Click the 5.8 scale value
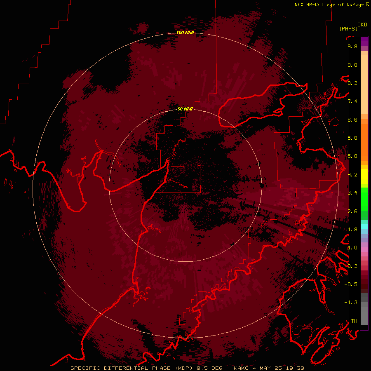This screenshot has width=371, height=371. click(352, 138)
